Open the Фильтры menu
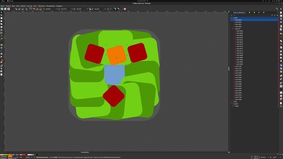Image resolution: width=283 pixels, height=159 pixels. coord(42,6)
